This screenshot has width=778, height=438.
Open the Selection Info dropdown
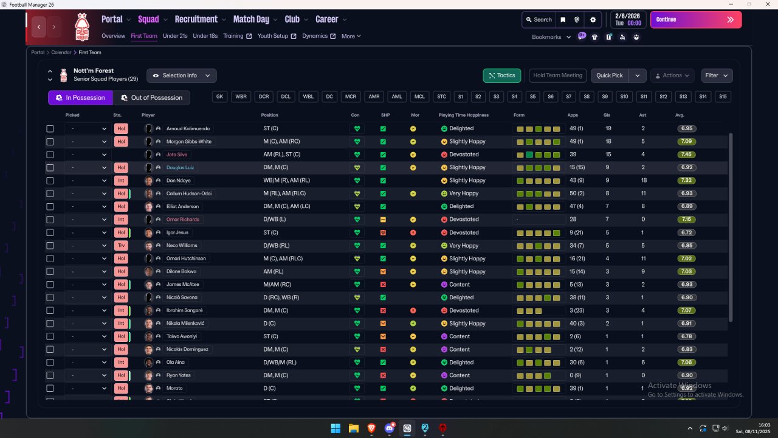click(182, 75)
